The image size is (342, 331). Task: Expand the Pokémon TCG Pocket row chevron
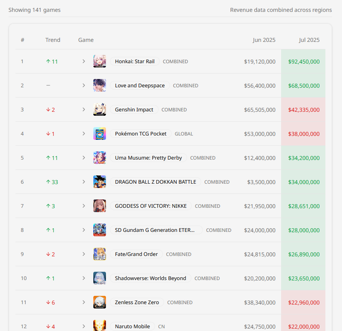pyautogui.click(x=84, y=134)
